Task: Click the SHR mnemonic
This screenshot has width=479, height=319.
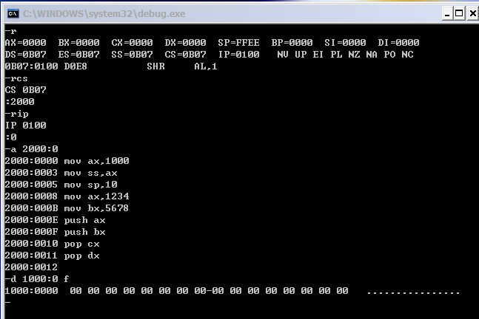Action: click(155, 66)
